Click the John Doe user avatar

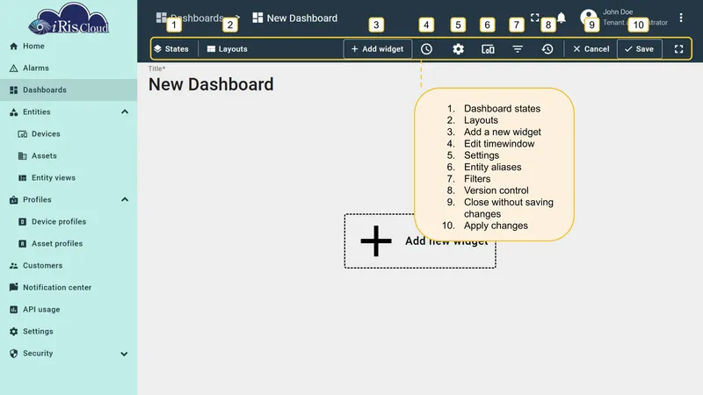coord(588,17)
